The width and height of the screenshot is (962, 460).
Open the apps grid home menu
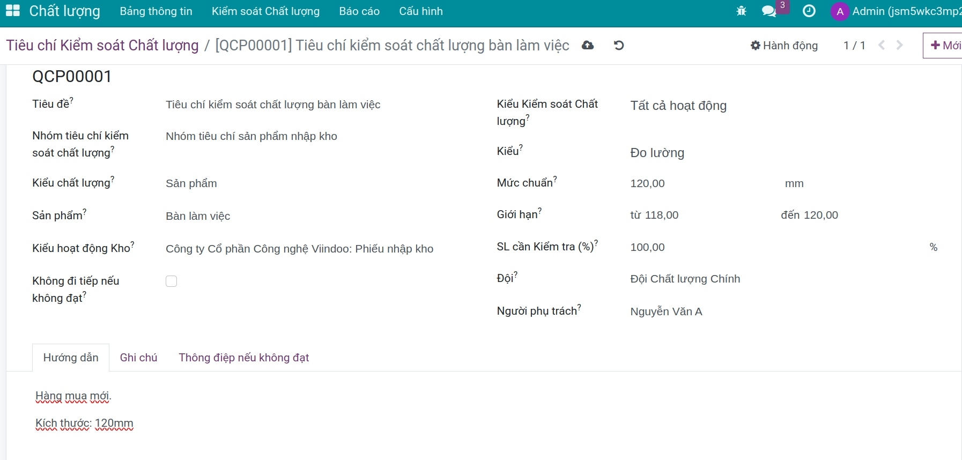point(13,11)
